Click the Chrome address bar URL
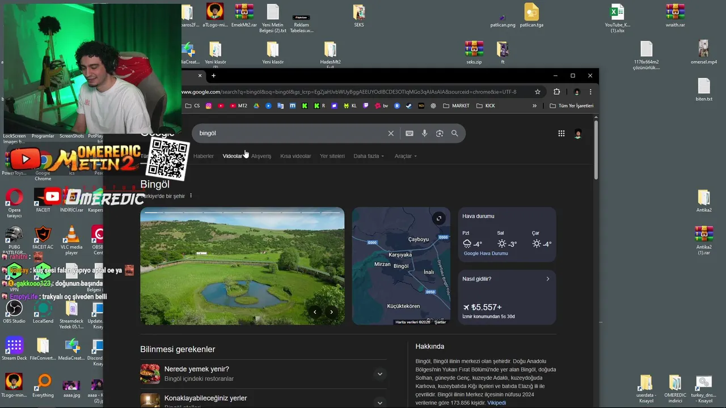The image size is (726, 408). [x=349, y=92]
